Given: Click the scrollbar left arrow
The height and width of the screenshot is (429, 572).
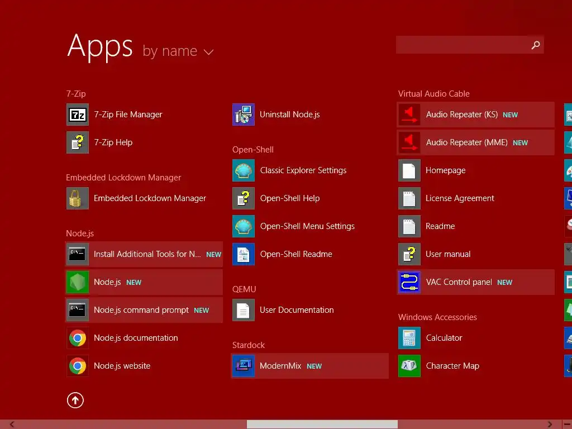Looking at the screenshot, I should [12, 425].
